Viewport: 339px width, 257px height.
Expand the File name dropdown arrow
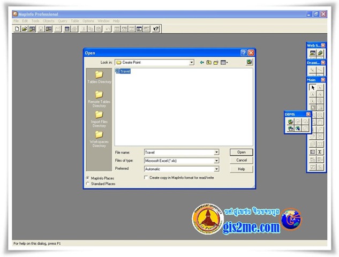tap(216, 152)
